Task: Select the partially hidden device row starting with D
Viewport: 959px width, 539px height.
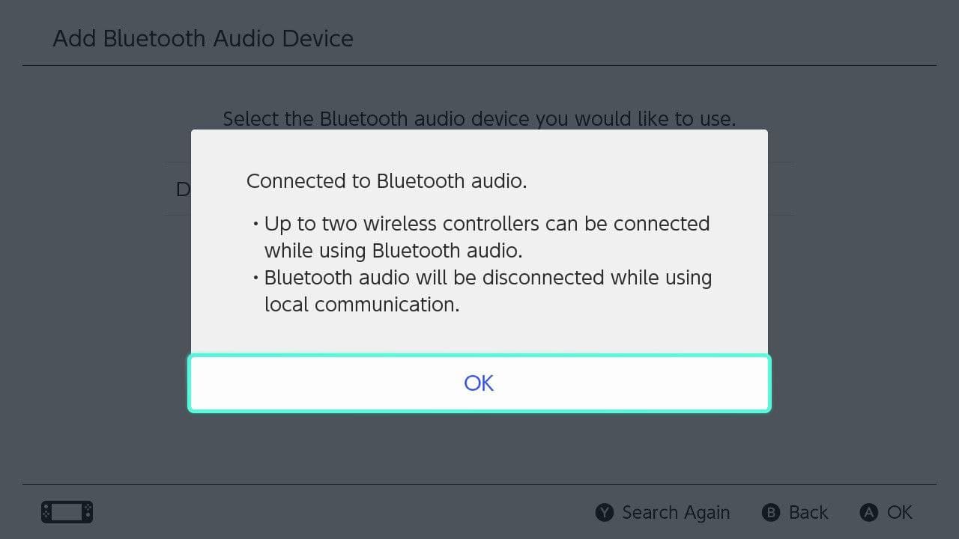Action: [x=178, y=189]
